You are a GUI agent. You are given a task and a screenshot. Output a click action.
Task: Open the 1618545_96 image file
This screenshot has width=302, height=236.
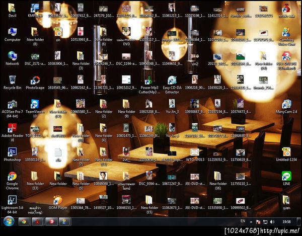58,83
